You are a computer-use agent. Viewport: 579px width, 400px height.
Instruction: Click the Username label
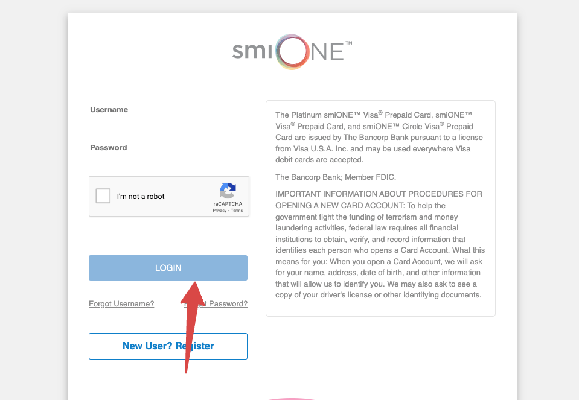pyautogui.click(x=109, y=110)
